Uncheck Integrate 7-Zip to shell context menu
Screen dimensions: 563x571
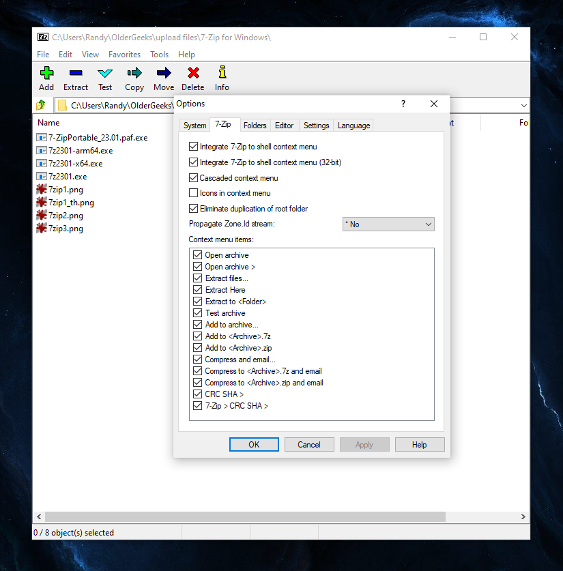(x=193, y=147)
